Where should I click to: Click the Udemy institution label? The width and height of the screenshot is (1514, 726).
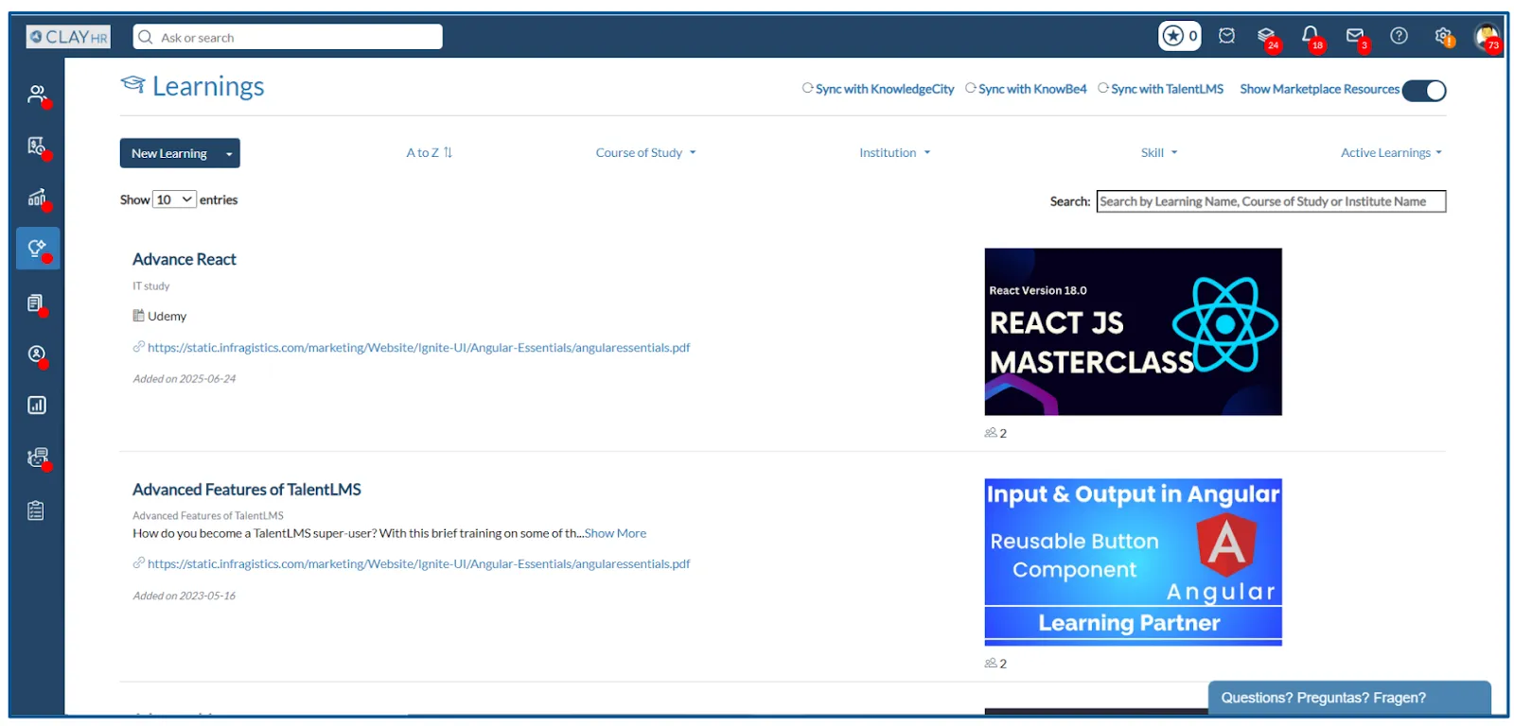(x=167, y=317)
